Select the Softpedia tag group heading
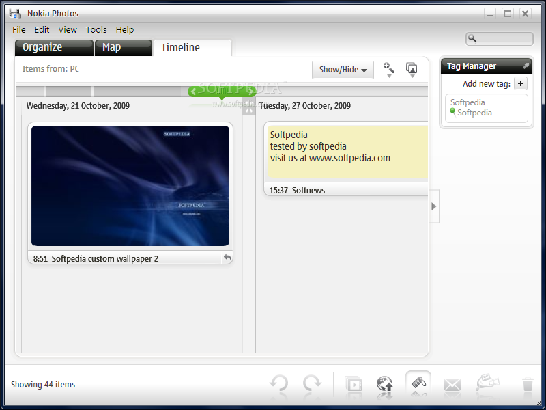 coord(468,102)
